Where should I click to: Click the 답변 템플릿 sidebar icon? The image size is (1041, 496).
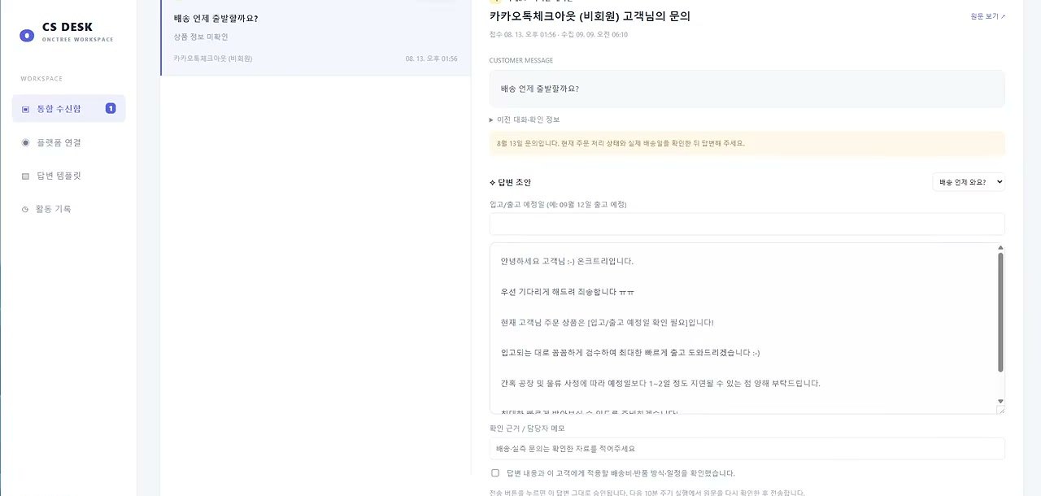[25, 176]
